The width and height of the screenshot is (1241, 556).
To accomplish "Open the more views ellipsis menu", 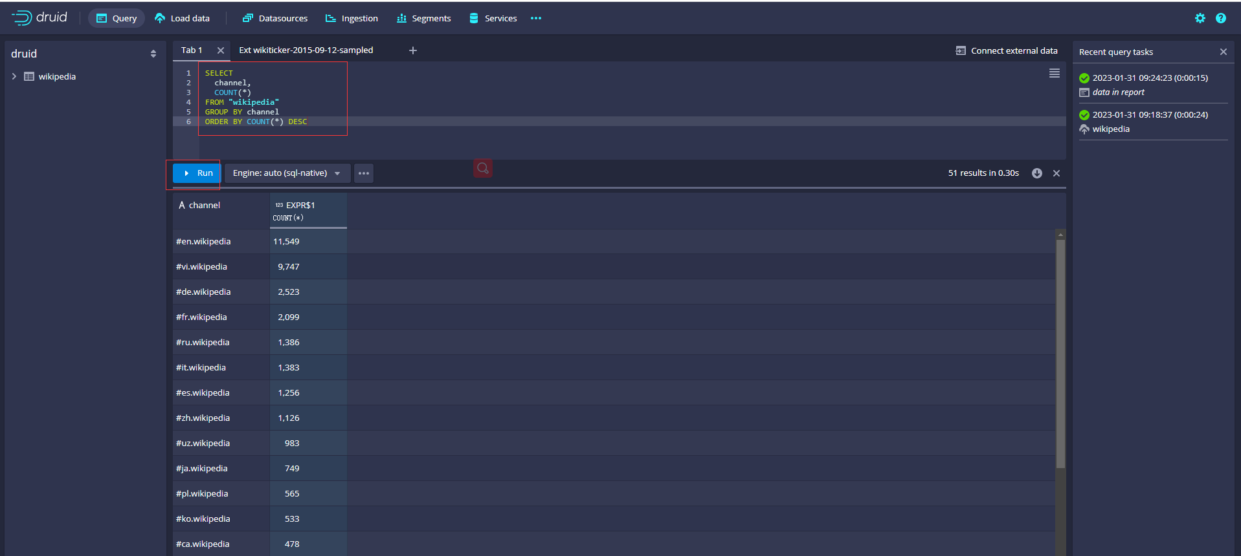I will click(x=536, y=18).
